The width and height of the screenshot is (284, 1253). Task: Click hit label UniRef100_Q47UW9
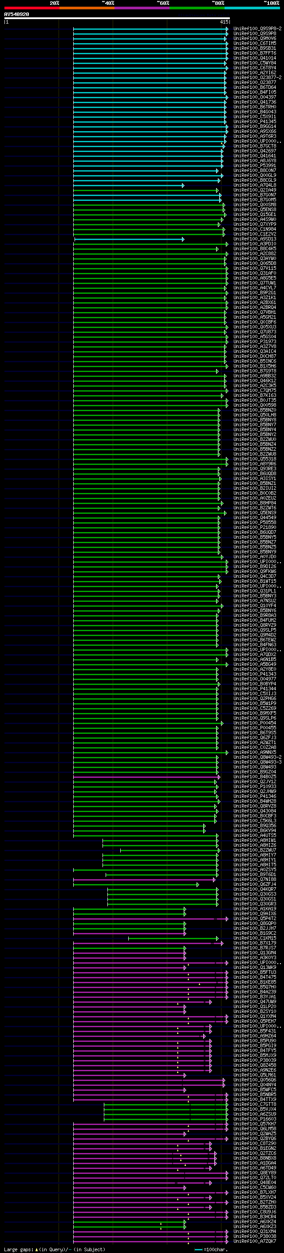tap(254, 1001)
